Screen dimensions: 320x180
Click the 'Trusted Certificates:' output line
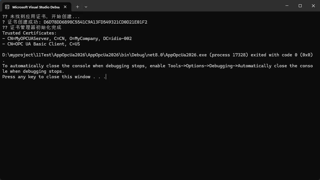tap(29, 33)
